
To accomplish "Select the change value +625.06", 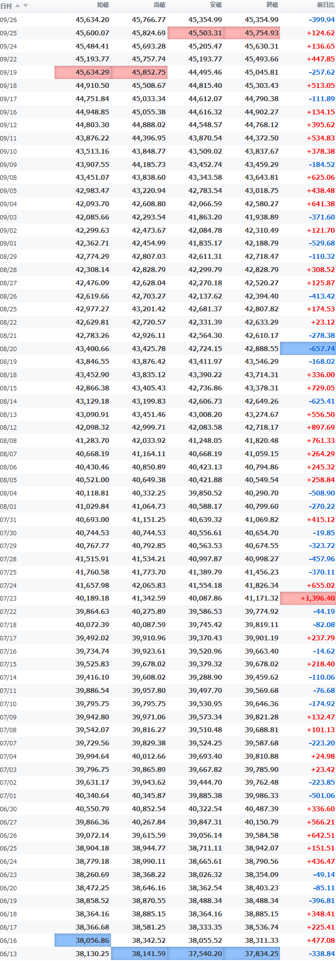I will click(x=321, y=178).
